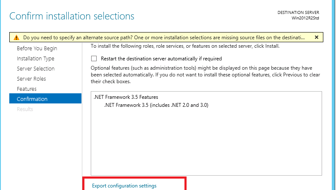
Task: Select the .NET 2.0 and 3.0 sub-entry
Action: tap(156, 105)
